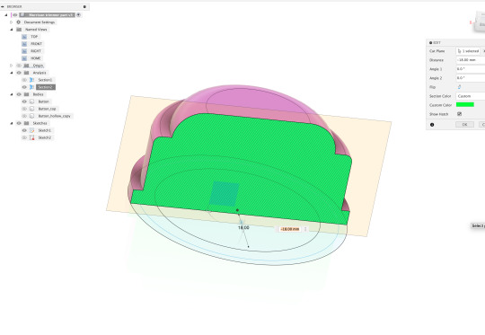Select the FRONT named view
Viewport: 485px width, 335px height.
tap(36, 44)
